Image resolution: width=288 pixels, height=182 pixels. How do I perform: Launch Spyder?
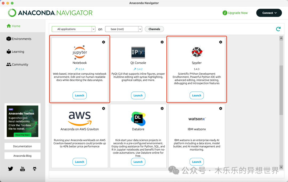197,95
